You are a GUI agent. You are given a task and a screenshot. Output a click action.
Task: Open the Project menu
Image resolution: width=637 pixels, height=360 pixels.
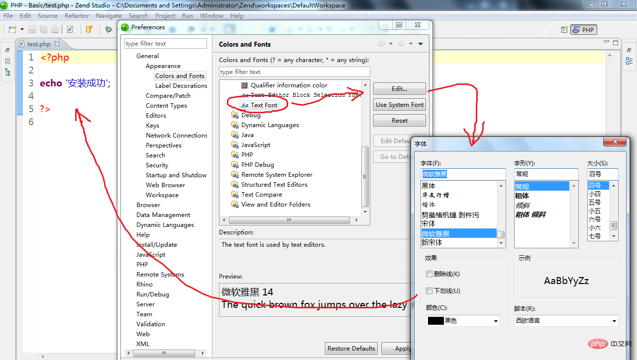click(165, 16)
